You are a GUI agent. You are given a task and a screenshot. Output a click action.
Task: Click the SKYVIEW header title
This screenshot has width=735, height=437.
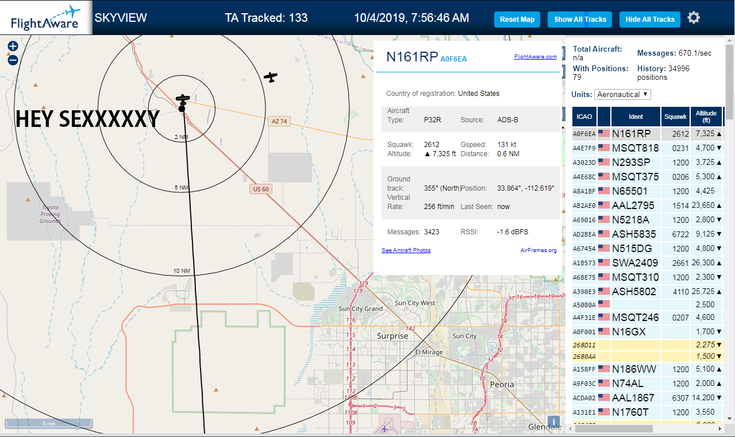121,18
